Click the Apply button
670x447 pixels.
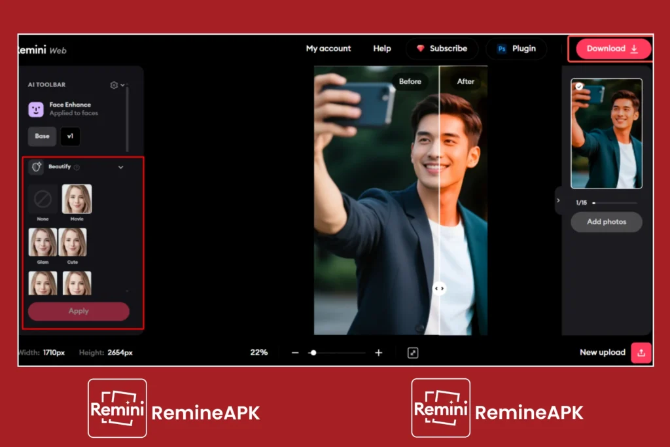coord(78,311)
